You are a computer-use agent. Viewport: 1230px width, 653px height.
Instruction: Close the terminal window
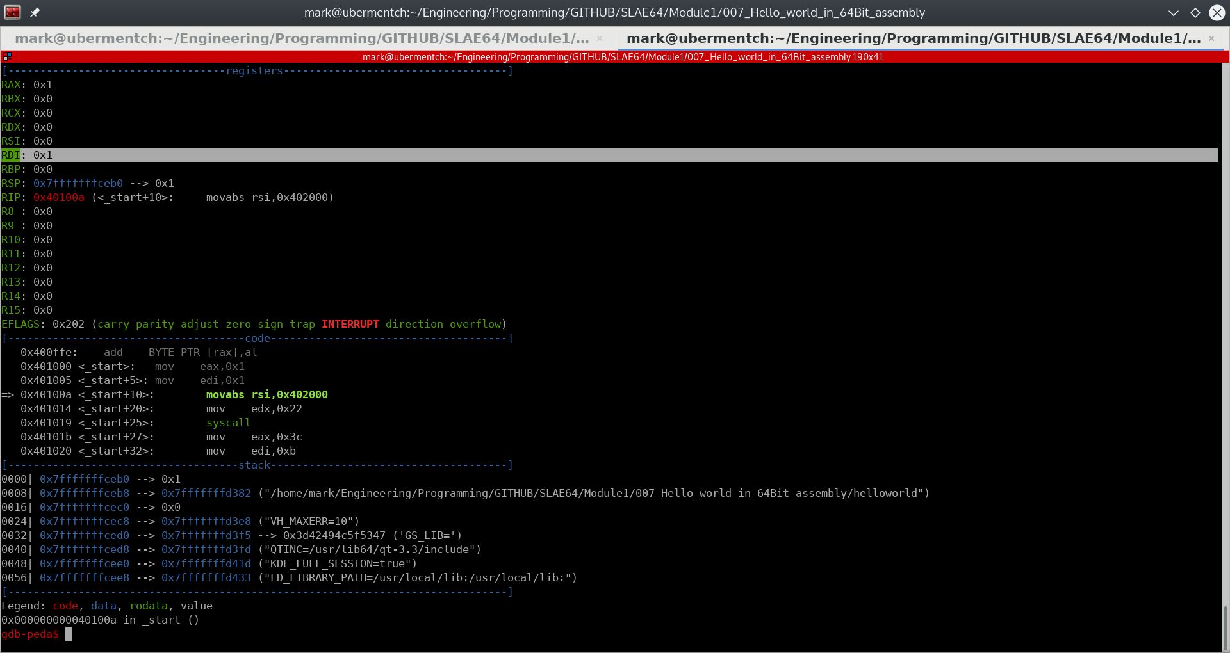click(x=1217, y=13)
